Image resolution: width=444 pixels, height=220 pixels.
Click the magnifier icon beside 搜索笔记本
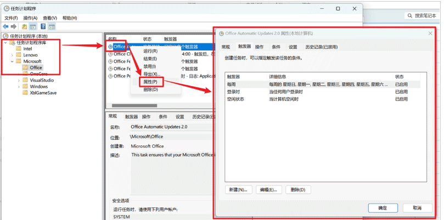(x=410, y=15)
